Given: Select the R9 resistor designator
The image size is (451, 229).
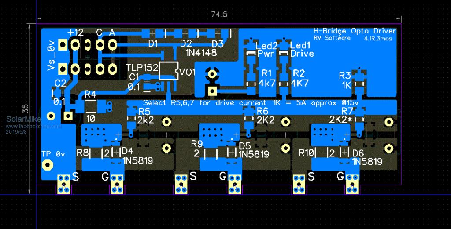Looking at the screenshot, I should point(197,144).
